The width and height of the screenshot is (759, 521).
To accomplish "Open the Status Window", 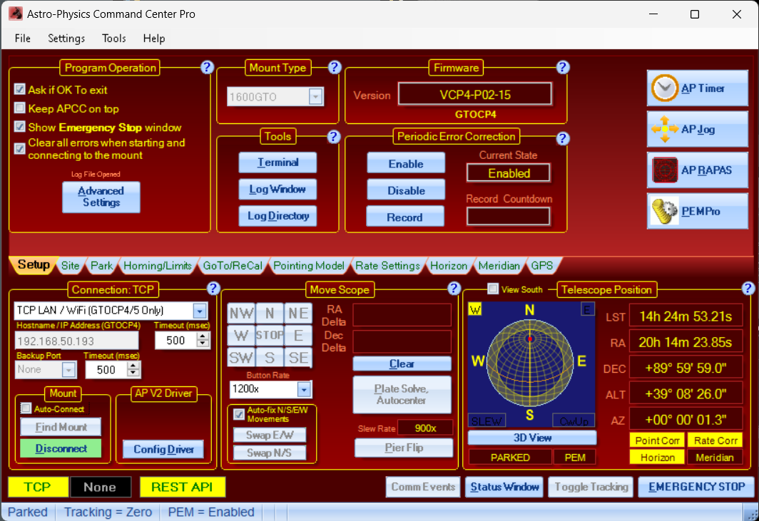I will [504, 487].
